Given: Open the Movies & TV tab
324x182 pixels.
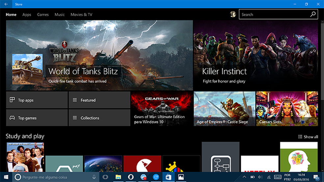Looking at the screenshot, I should [81, 14].
